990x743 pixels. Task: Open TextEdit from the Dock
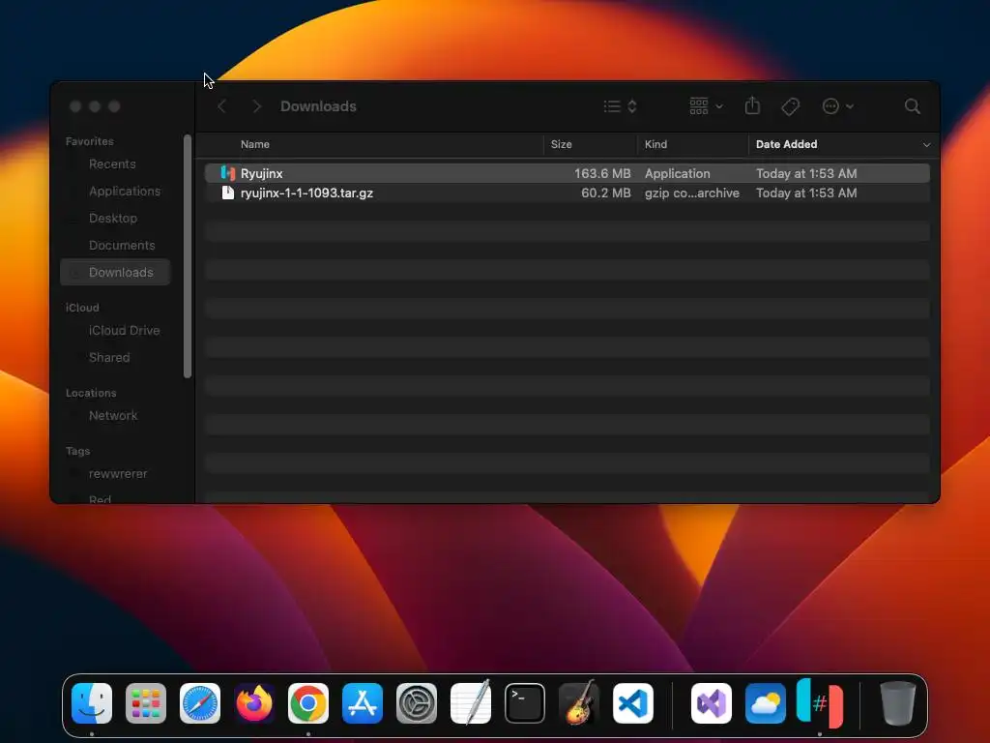pos(471,702)
